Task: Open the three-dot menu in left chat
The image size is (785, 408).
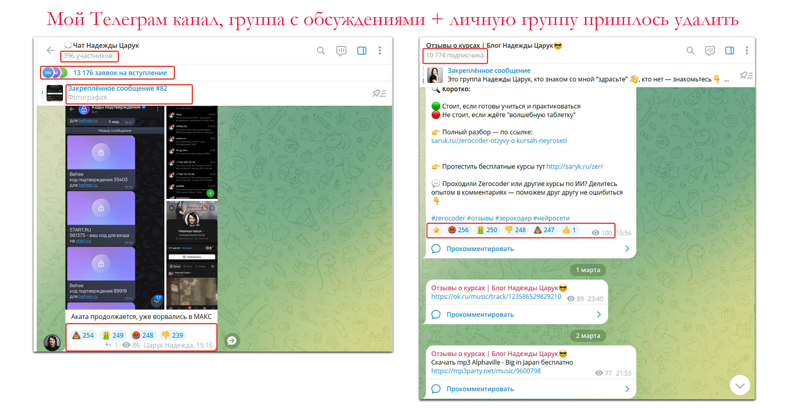Action: [380, 51]
